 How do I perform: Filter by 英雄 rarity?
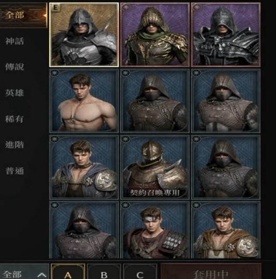coord(14,93)
